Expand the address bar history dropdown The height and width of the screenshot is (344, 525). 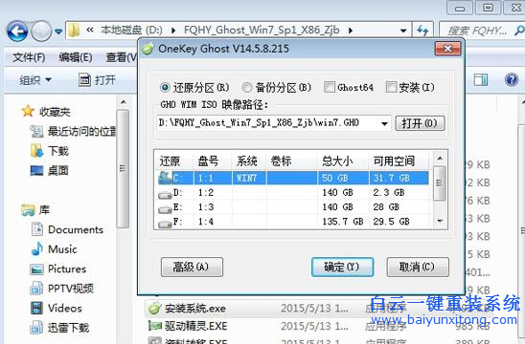tap(403, 31)
